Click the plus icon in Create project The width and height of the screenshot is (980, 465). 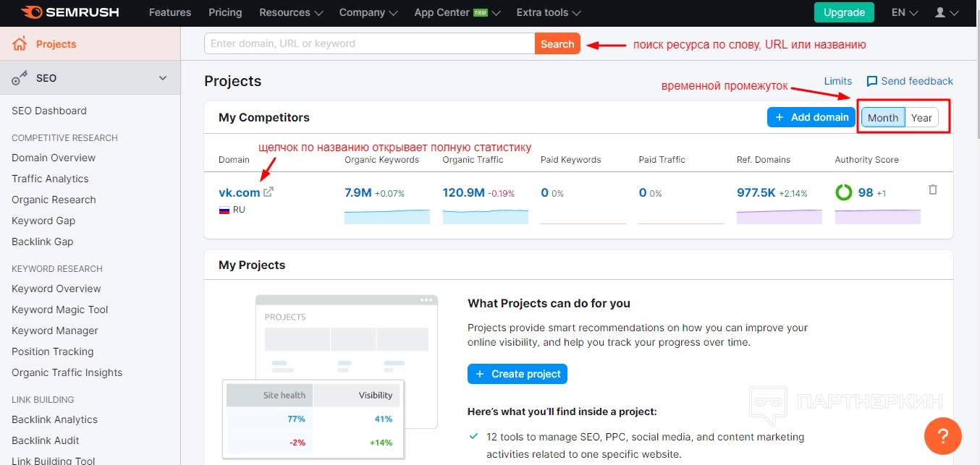coord(480,374)
